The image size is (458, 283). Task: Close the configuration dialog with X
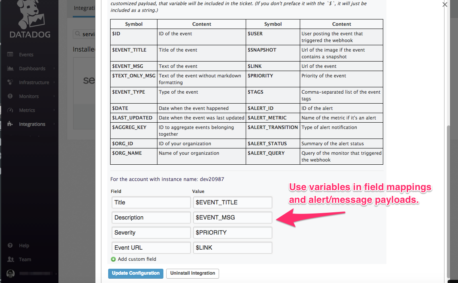(444, 4)
